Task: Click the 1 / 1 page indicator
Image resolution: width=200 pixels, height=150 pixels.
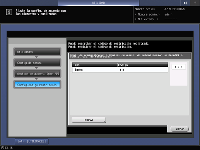Action: point(179,67)
